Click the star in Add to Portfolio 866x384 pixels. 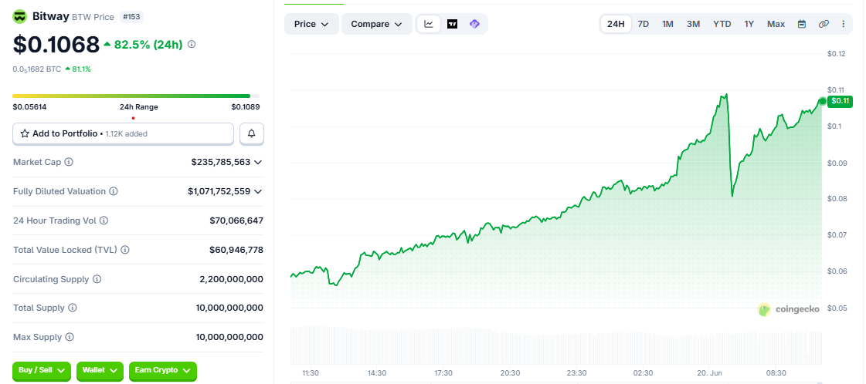(24, 133)
